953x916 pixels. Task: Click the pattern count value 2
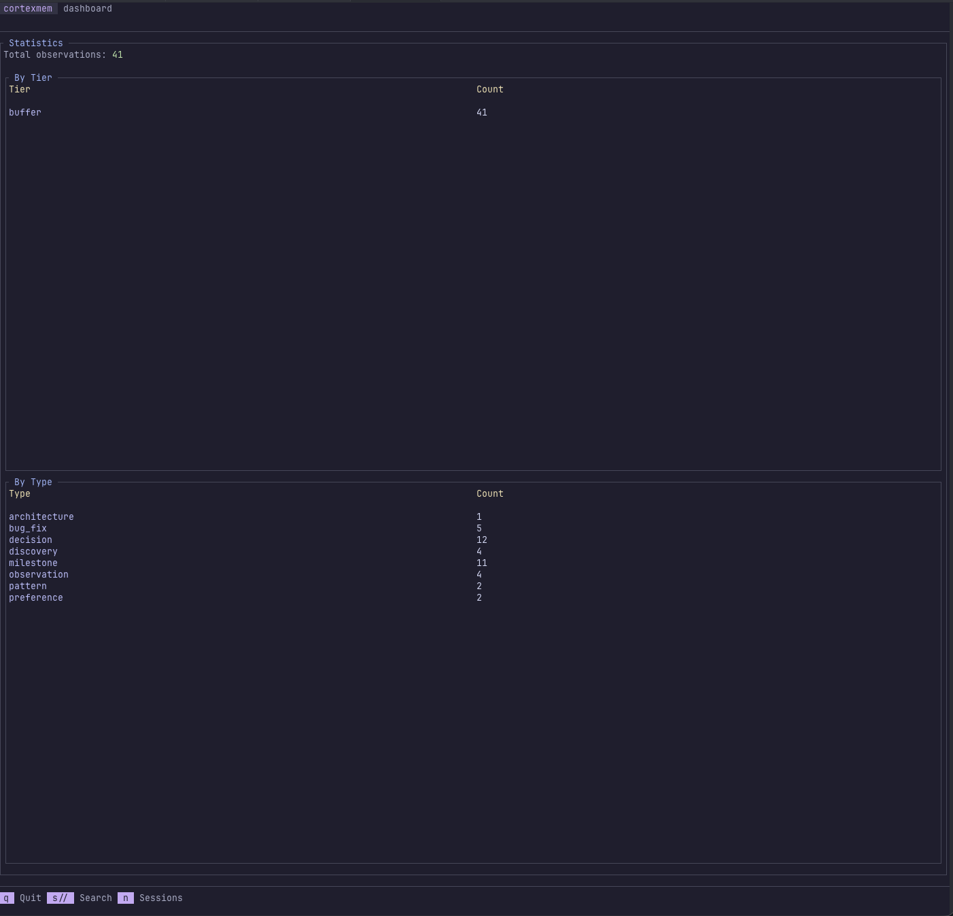(479, 586)
